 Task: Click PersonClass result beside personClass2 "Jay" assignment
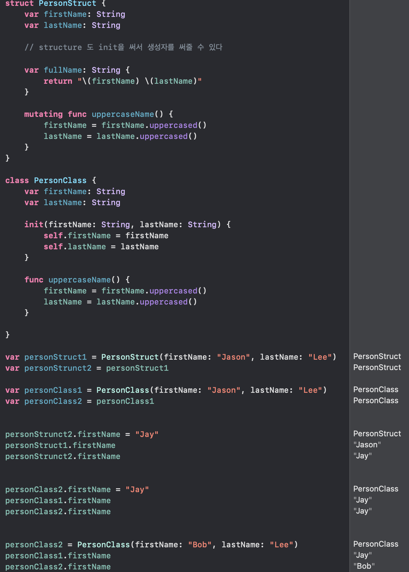(376, 489)
